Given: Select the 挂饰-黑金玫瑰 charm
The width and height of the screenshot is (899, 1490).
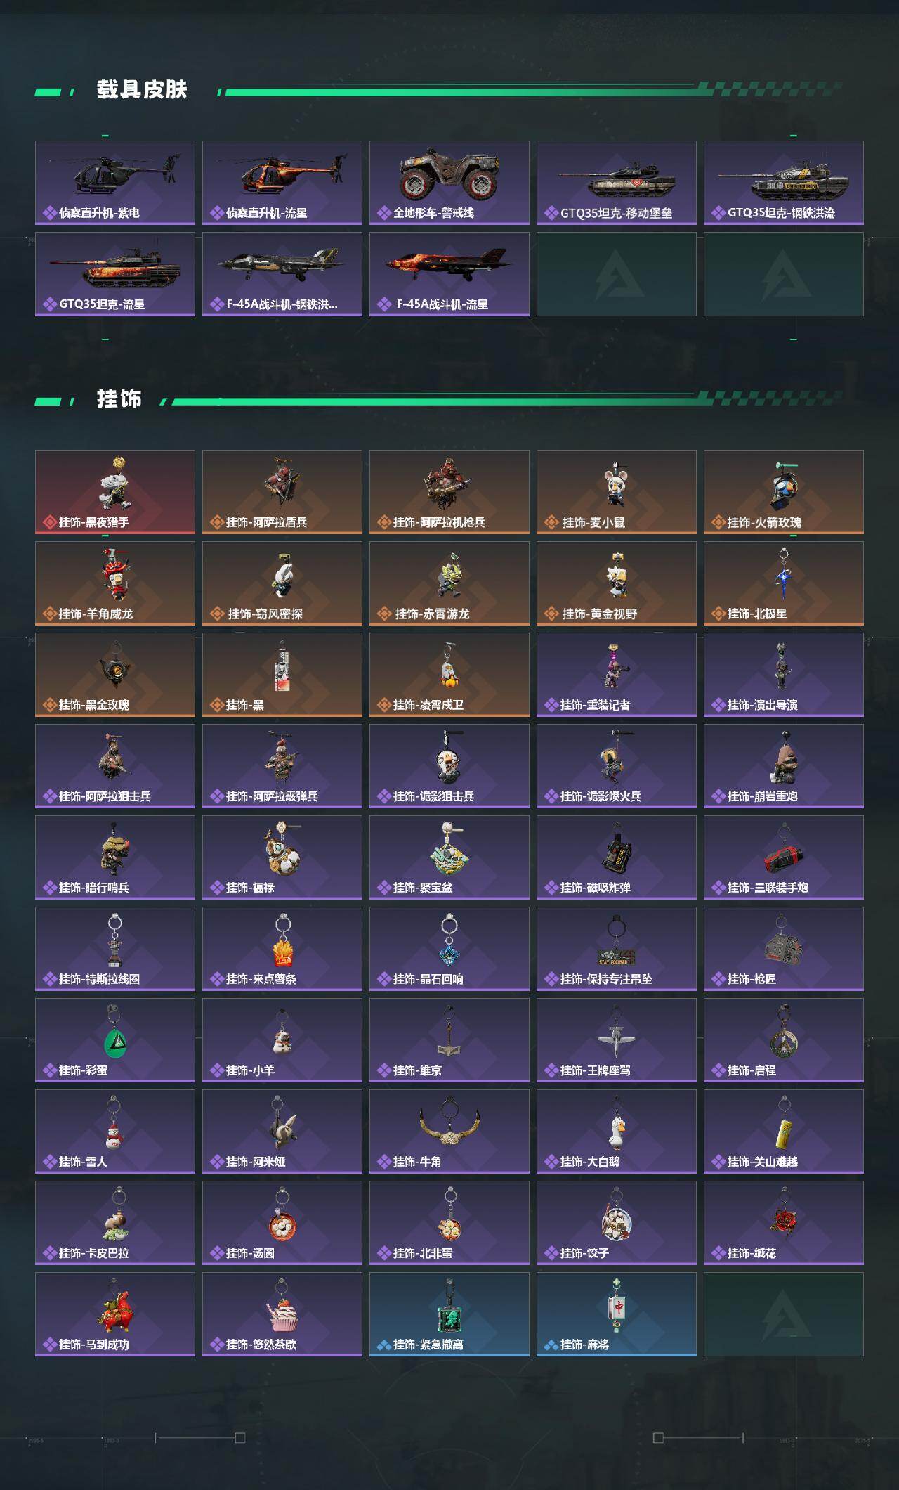Looking at the screenshot, I should 115,675.
